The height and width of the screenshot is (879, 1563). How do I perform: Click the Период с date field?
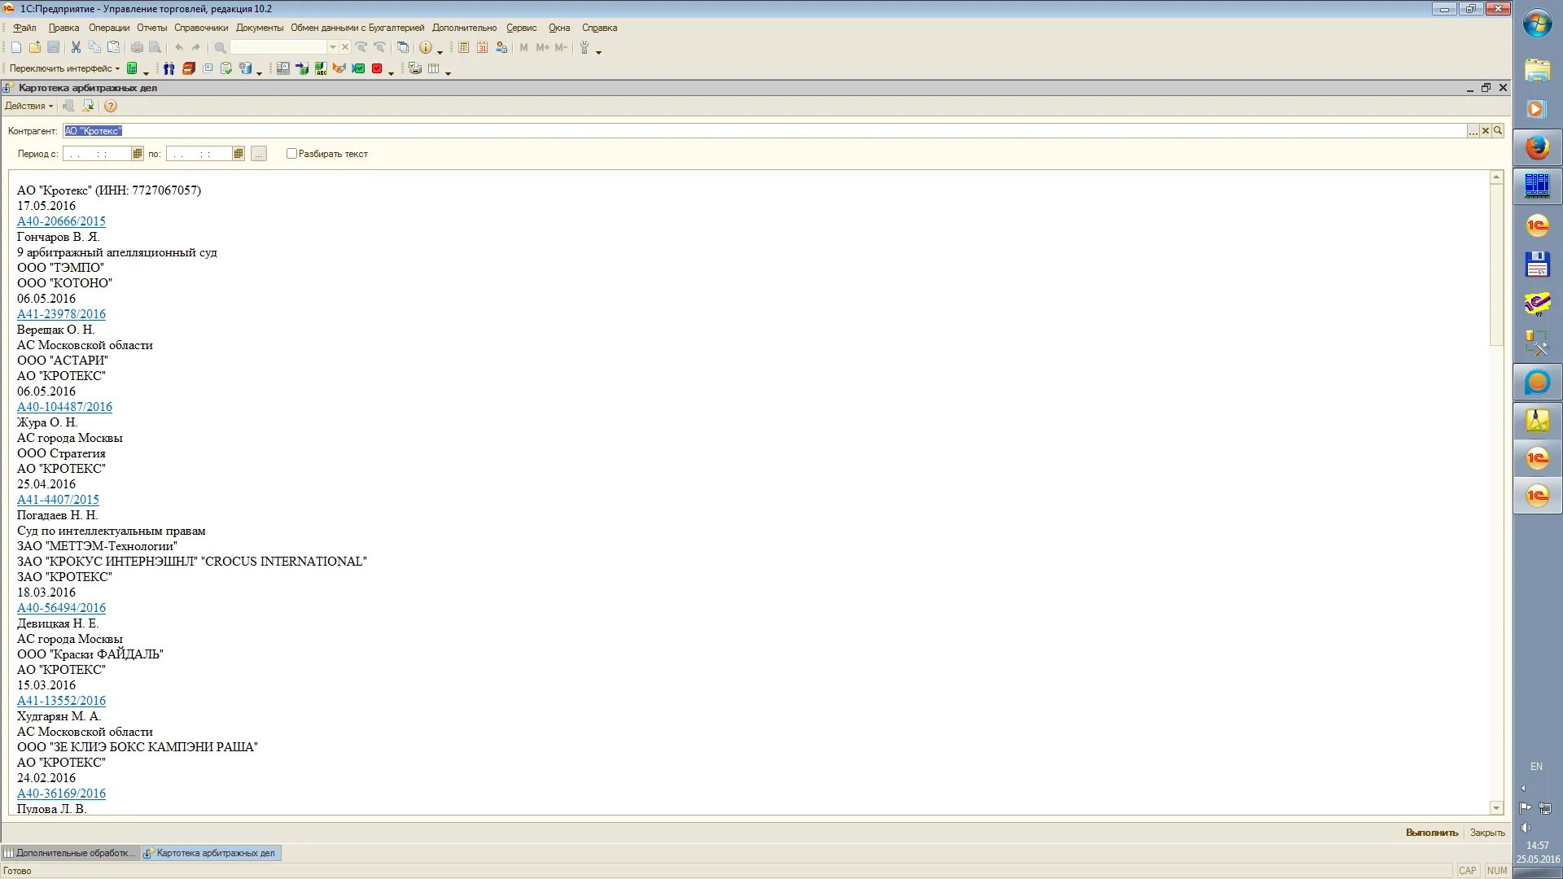pyautogui.click(x=97, y=153)
